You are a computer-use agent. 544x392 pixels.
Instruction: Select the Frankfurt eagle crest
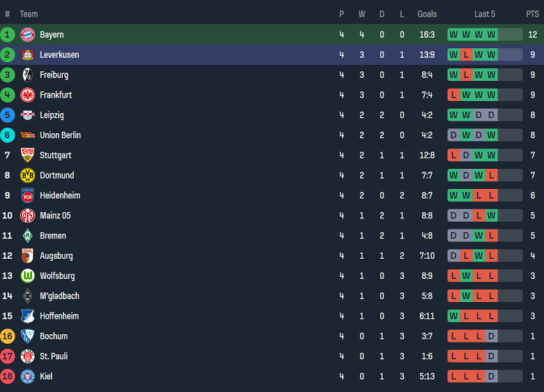[x=28, y=95]
